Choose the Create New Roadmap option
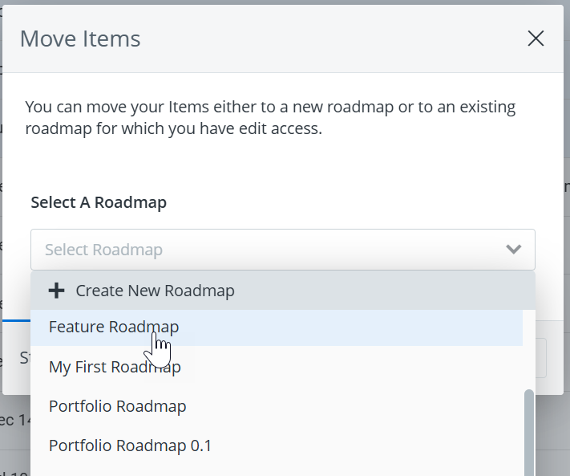Viewport: 570px width, 476px height. pyautogui.click(x=155, y=291)
